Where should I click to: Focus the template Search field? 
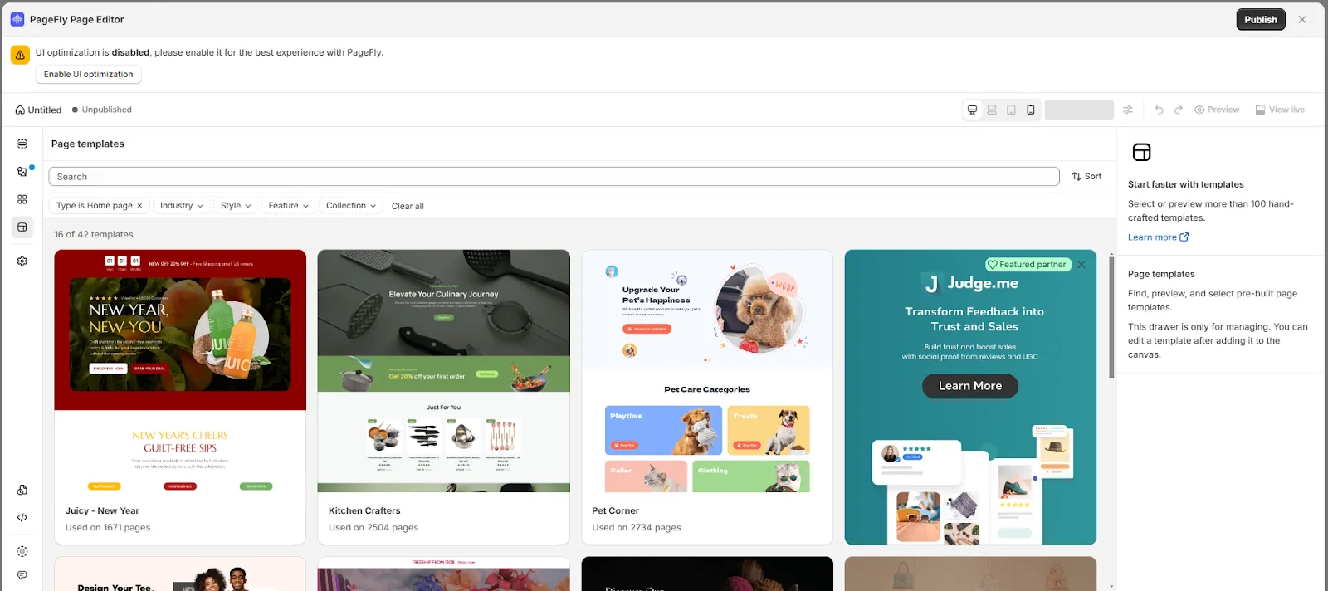point(554,177)
